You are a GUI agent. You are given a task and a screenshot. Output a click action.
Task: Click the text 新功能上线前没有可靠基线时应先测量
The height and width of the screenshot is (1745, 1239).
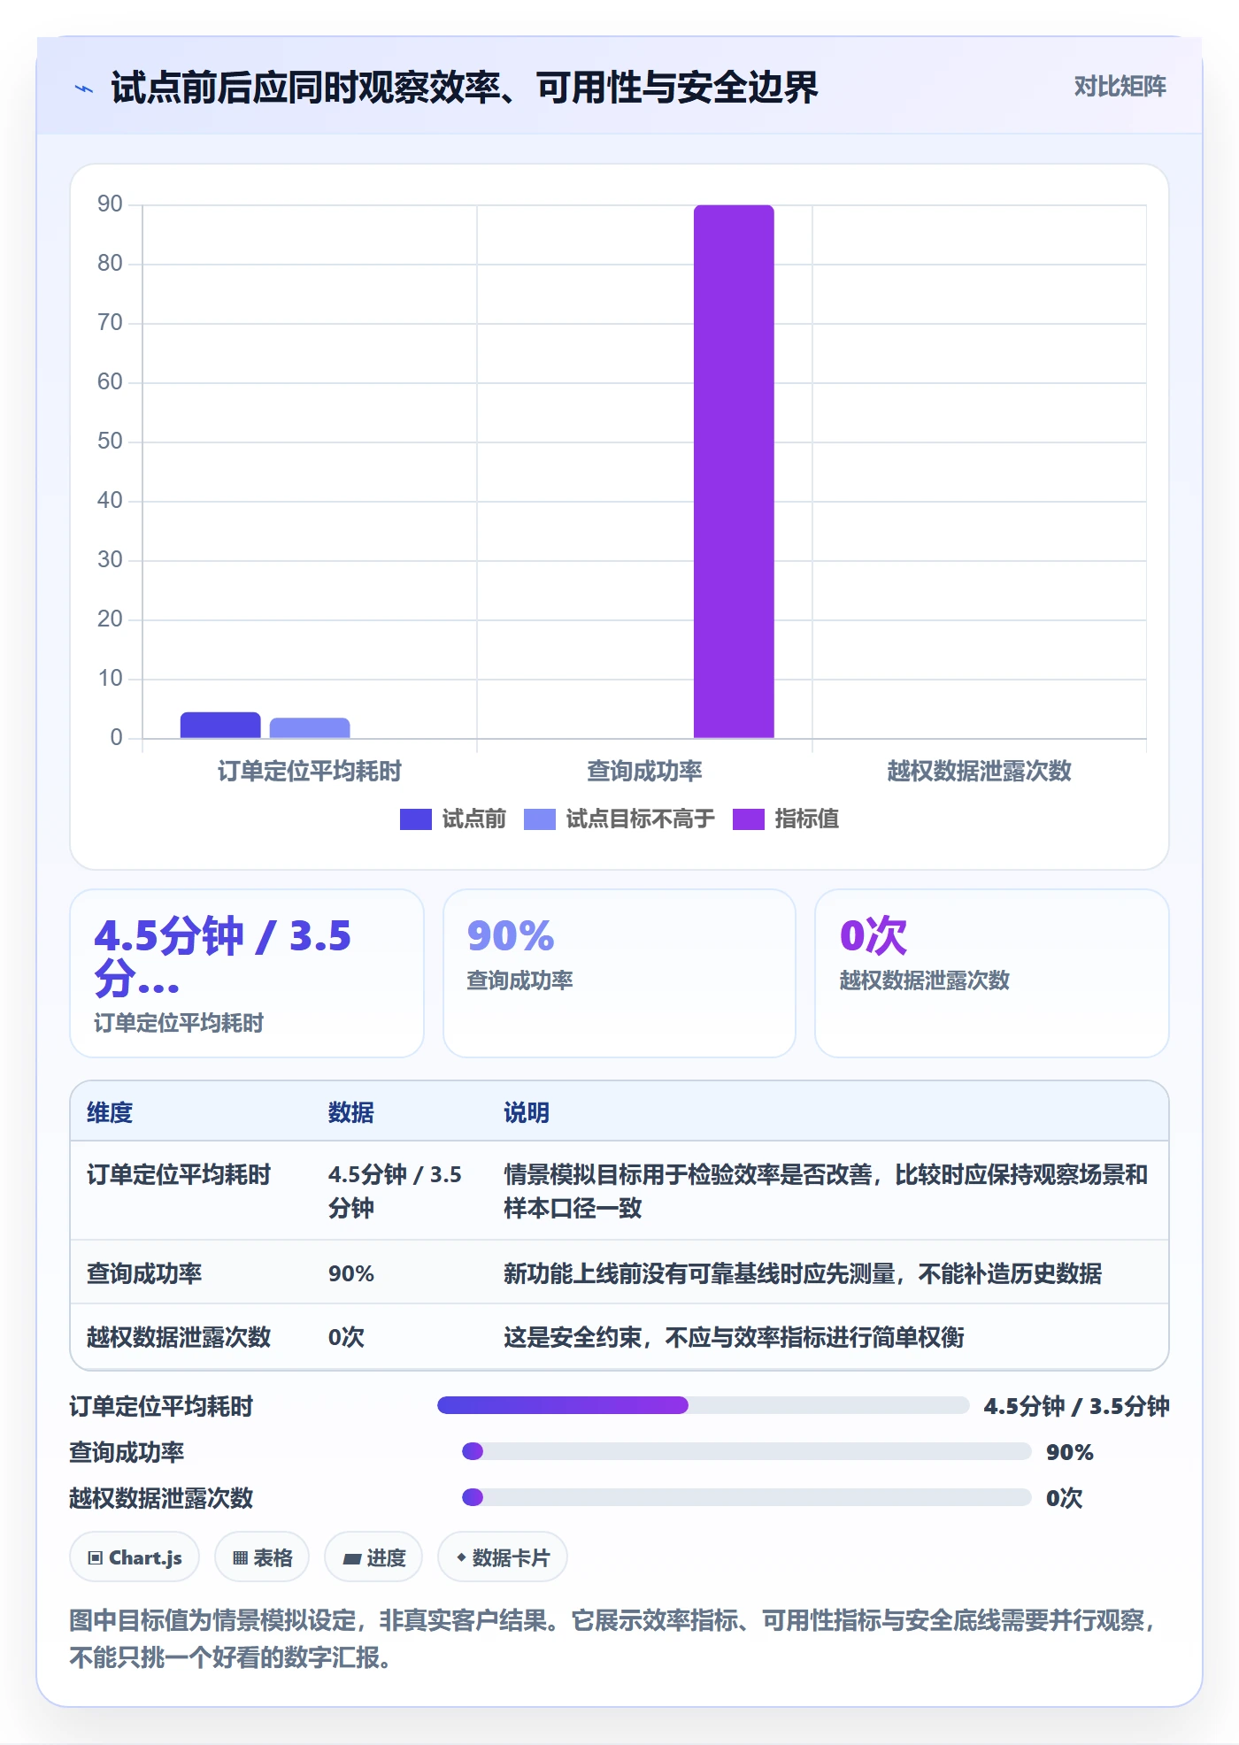tap(699, 1273)
